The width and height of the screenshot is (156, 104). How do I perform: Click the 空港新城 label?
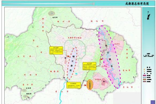pyautogui.click(x=98, y=79)
